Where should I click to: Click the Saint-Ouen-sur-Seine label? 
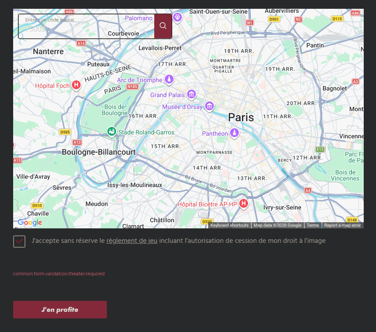click(218, 11)
